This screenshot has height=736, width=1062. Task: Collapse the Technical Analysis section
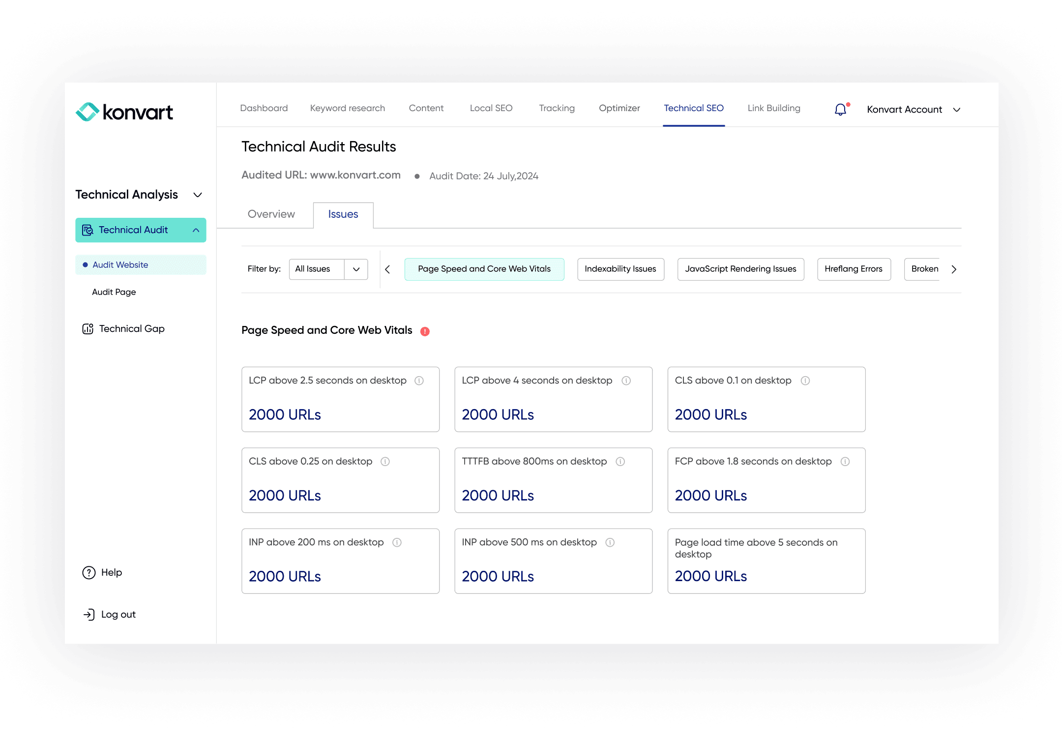(198, 195)
